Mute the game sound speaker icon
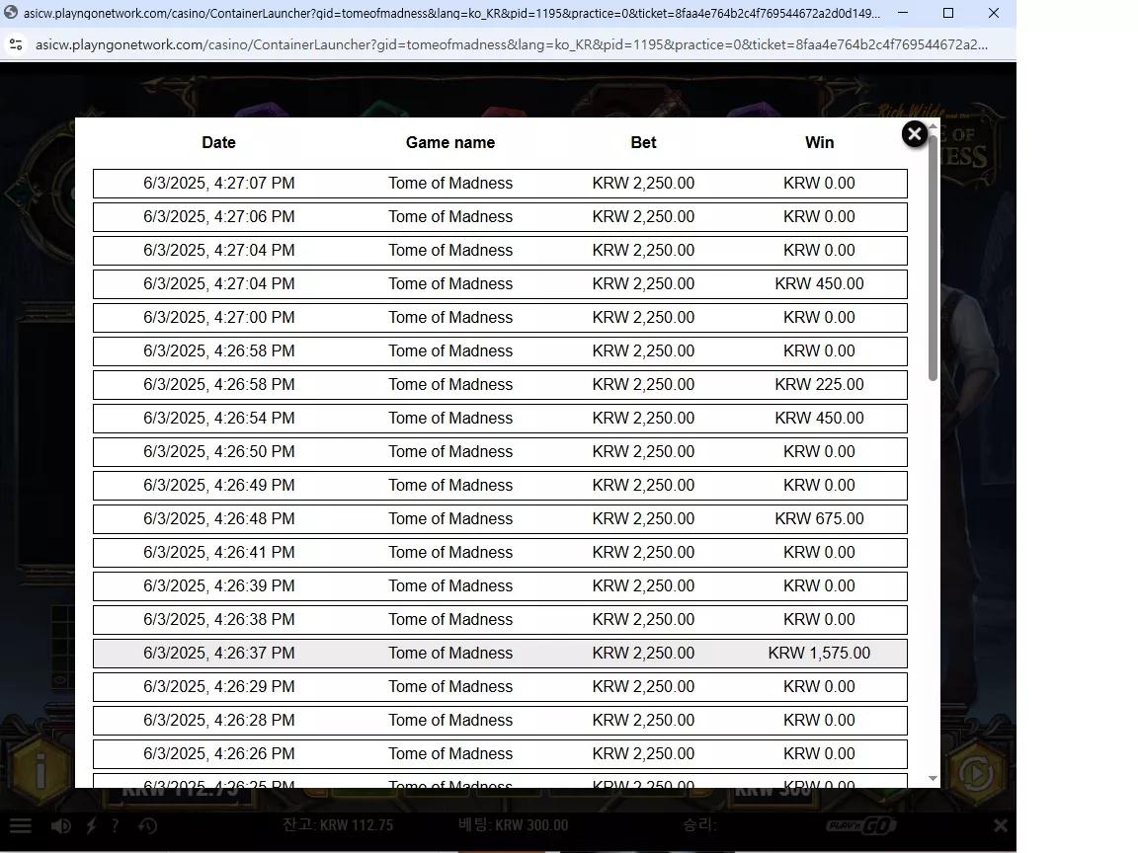 (x=61, y=825)
